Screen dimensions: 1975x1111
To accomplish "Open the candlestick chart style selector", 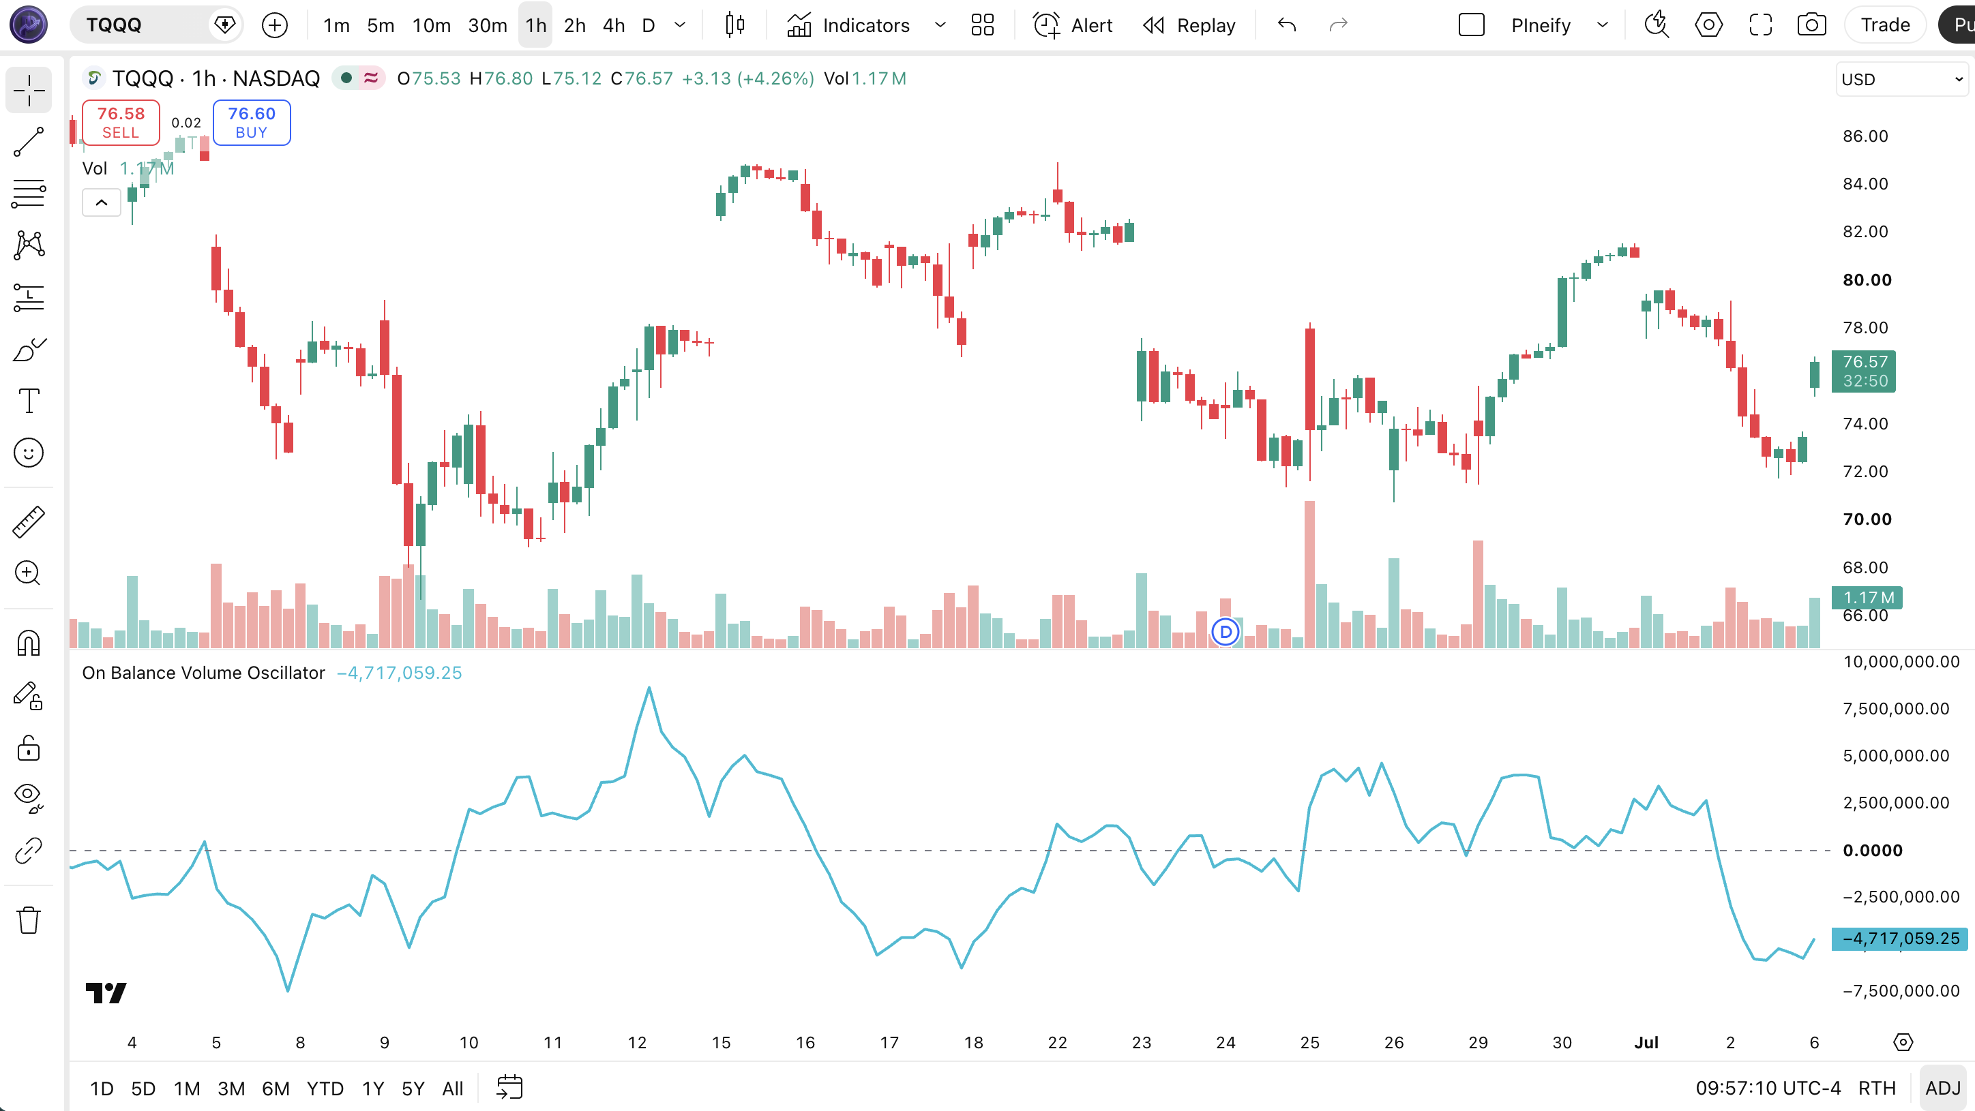I will (x=734, y=25).
